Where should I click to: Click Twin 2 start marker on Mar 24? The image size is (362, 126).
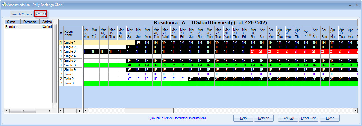192,79
